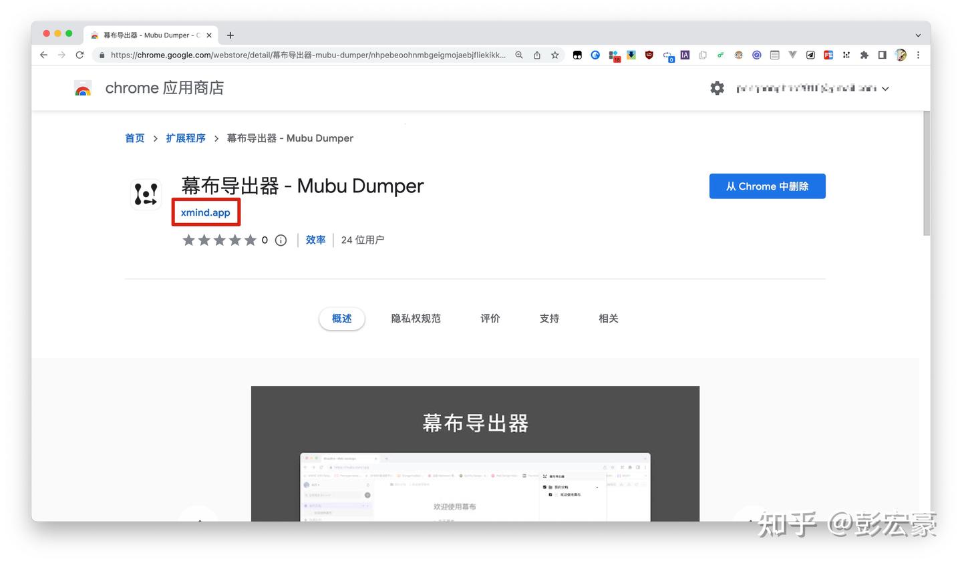Open the Vue devtools extension icon
962x563 pixels.
coord(791,55)
